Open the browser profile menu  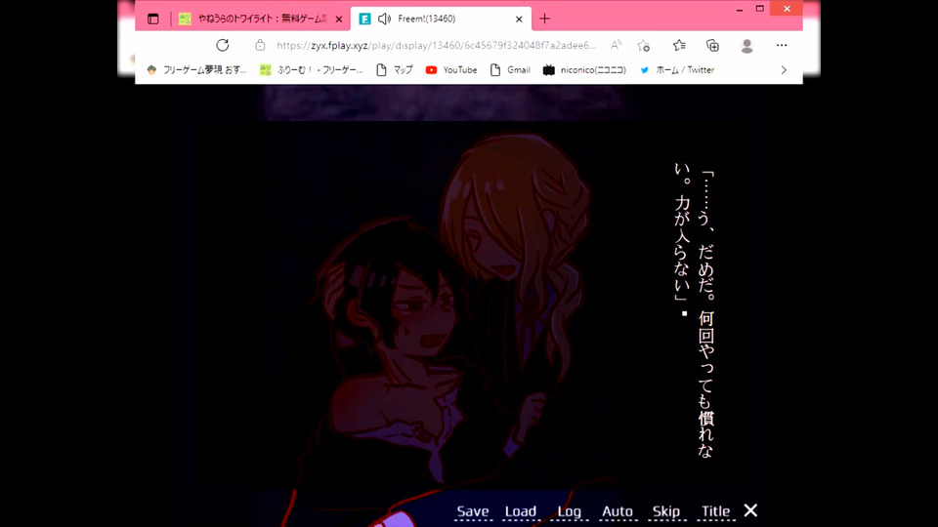(746, 46)
